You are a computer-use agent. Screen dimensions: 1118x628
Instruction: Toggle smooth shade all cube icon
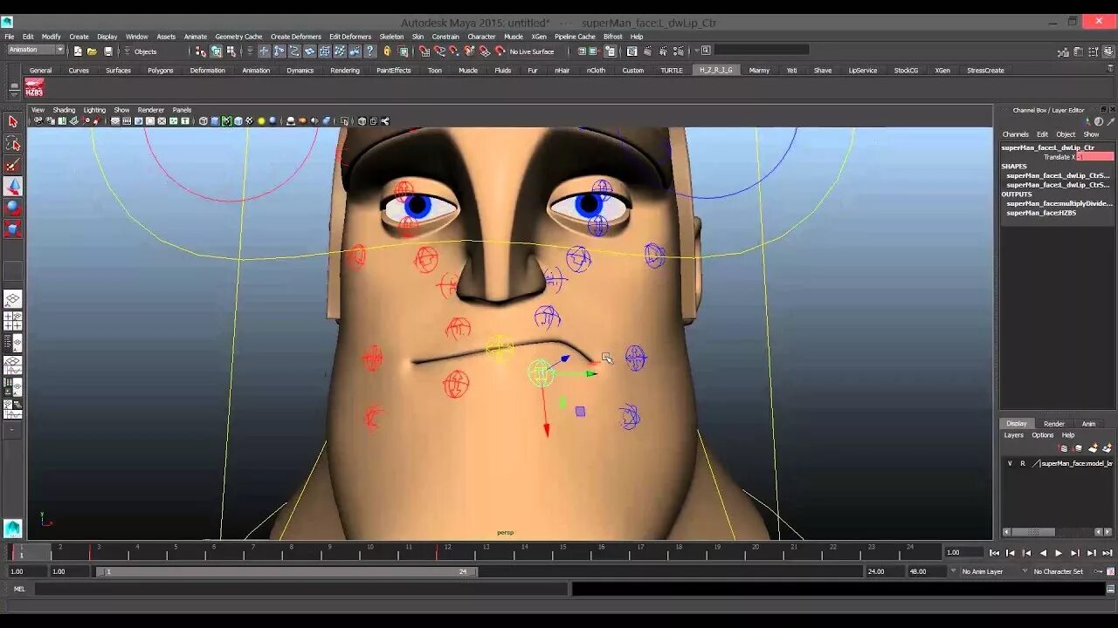point(215,121)
